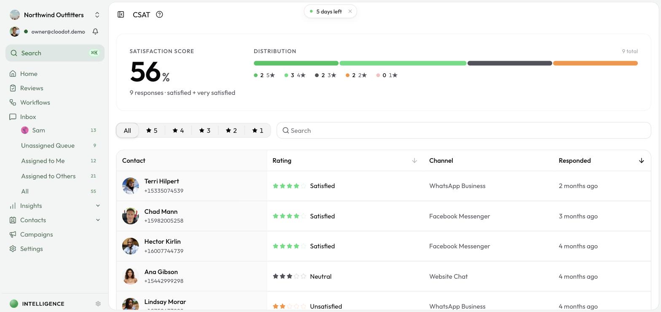Click the 1★ legend entry

pyautogui.click(x=387, y=75)
